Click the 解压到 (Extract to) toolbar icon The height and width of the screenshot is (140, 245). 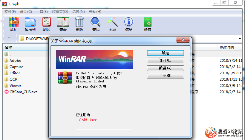pyautogui.click(x=30, y=22)
